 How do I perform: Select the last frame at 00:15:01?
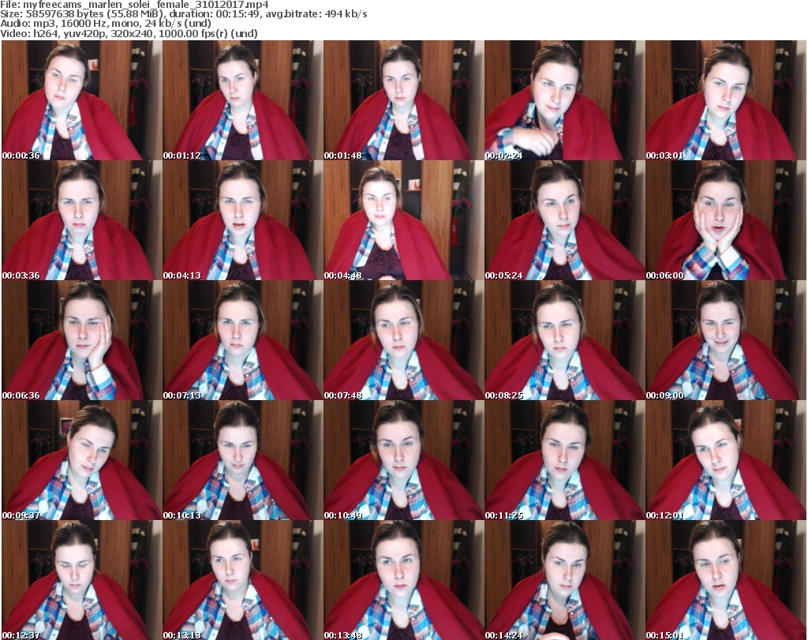725,580
